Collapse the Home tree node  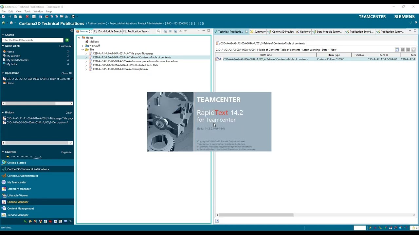(79, 38)
